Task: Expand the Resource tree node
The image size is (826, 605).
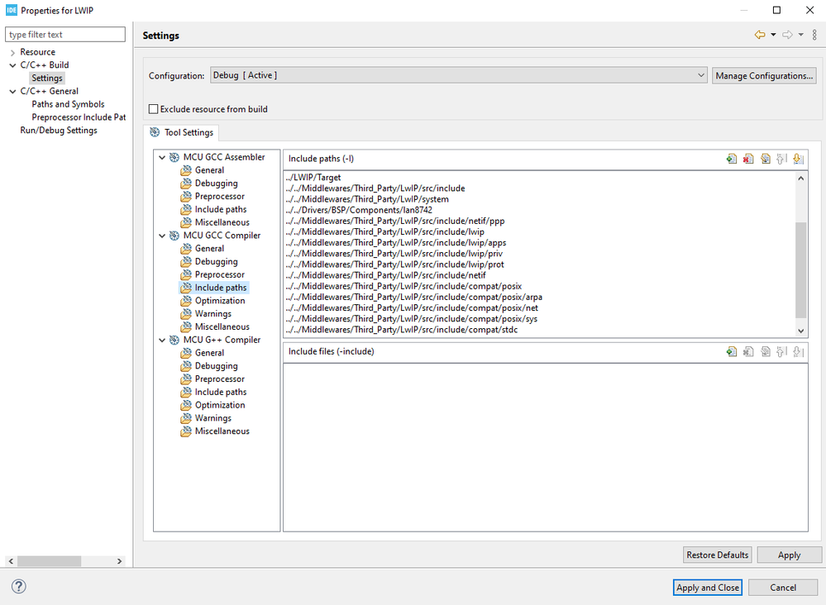Action: click(12, 52)
